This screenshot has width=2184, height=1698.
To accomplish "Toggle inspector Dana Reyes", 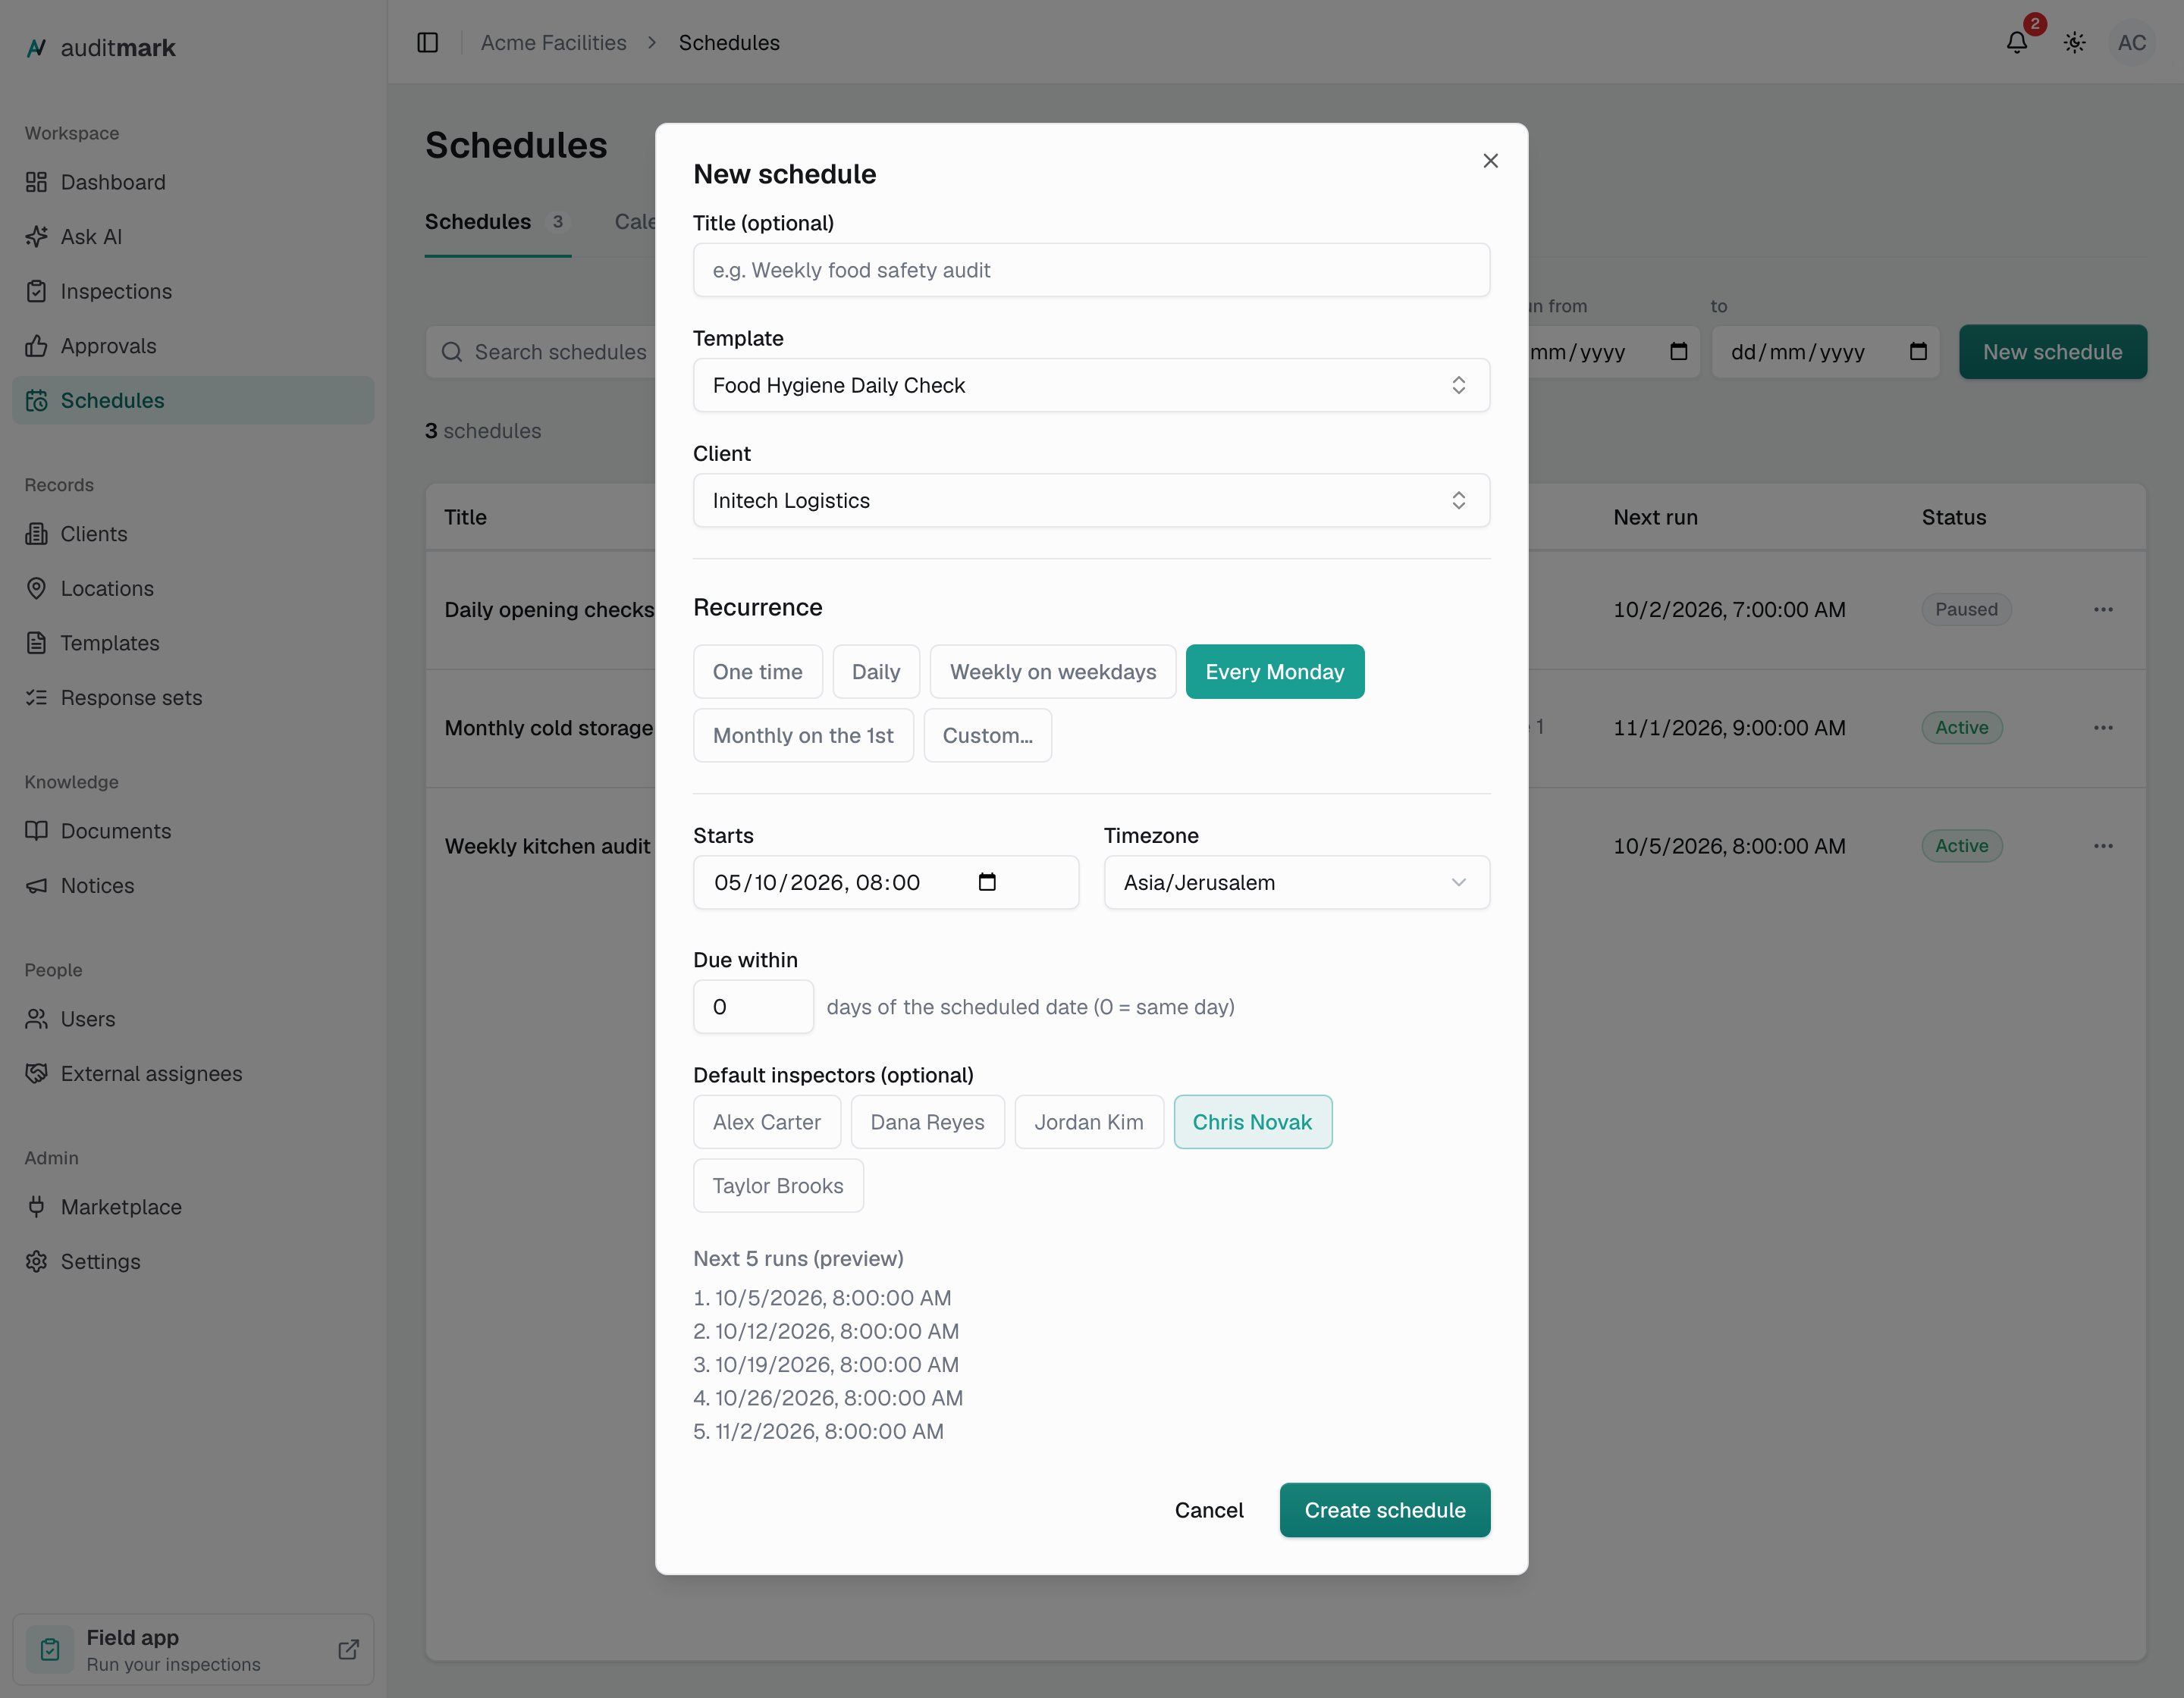I will pos(927,1123).
